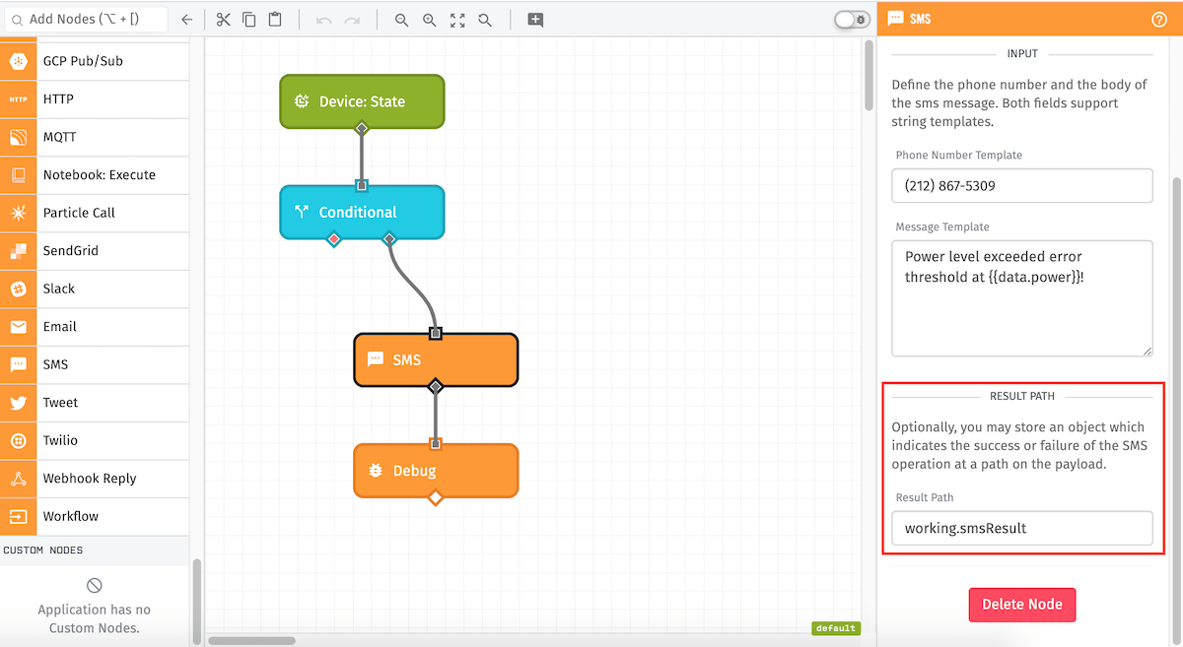This screenshot has width=1183, height=647.
Task: Pick the HTTP node in the palette
Action: [x=95, y=99]
